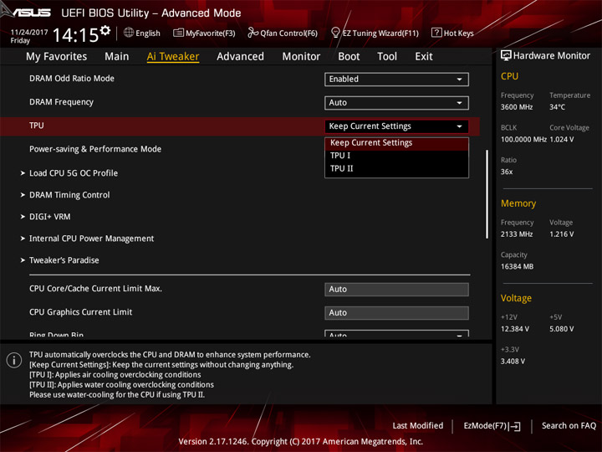Click the EzMode exit arrow icon

pyautogui.click(x=515, y=426)
